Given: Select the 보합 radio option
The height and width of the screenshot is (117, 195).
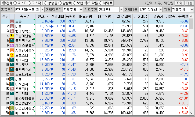Looking at the screenshot, I should coord(75,3).
